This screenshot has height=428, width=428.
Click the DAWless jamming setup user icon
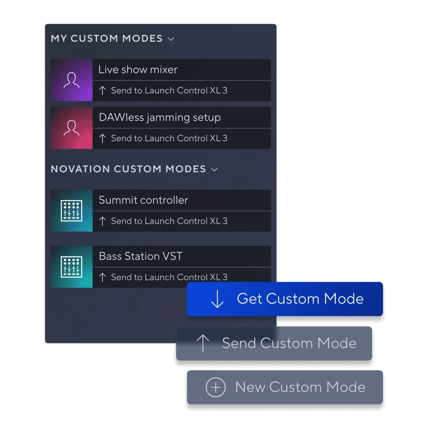click(71, 128)
